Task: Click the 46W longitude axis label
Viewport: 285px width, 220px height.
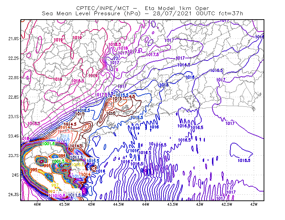Action: tap(37, 204)
